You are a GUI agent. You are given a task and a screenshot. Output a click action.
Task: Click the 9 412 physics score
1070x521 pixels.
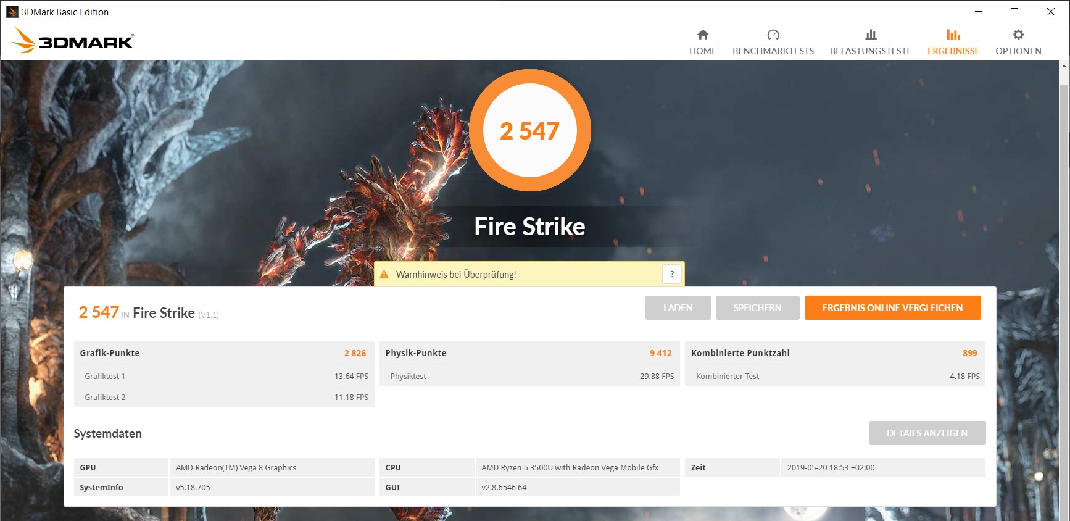pos(660,353)
